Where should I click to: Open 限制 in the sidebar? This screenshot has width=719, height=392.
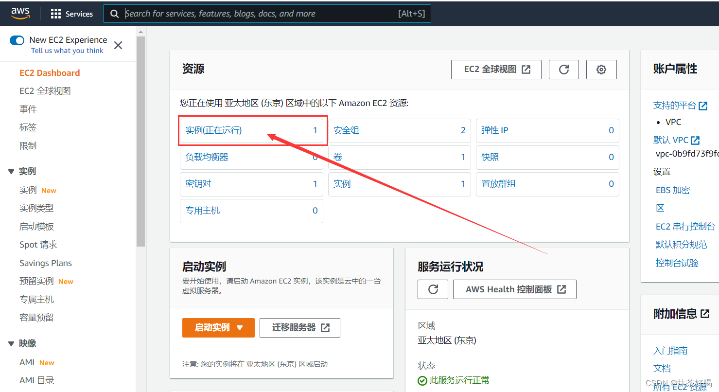28,146
